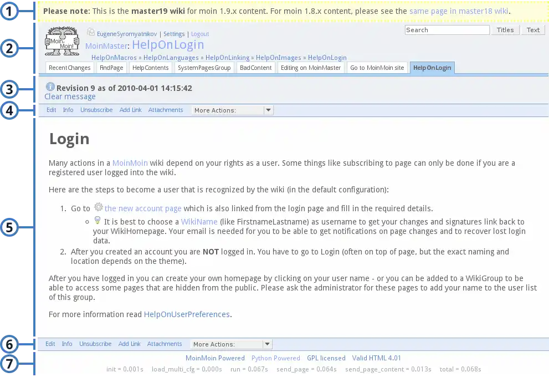Open HelpOnLogin in the breadcrumb trail
549x377 pixels.
327,58
